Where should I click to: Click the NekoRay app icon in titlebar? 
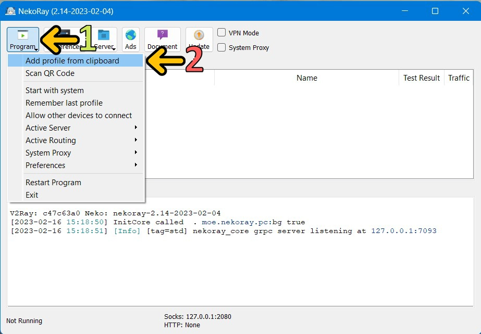tap(9, 10)
